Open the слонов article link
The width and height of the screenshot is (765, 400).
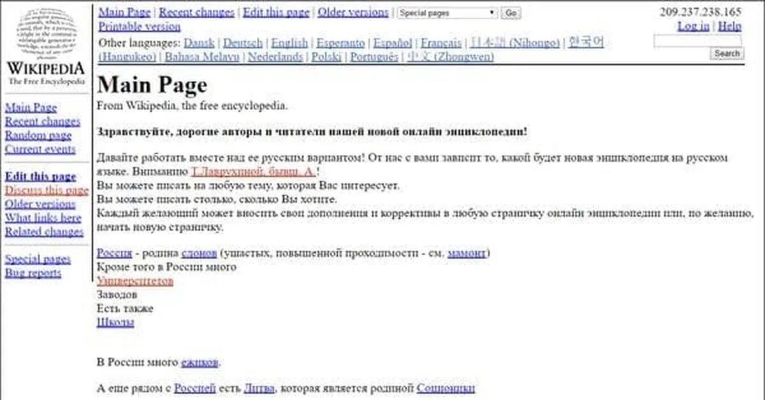click(199, 253)
